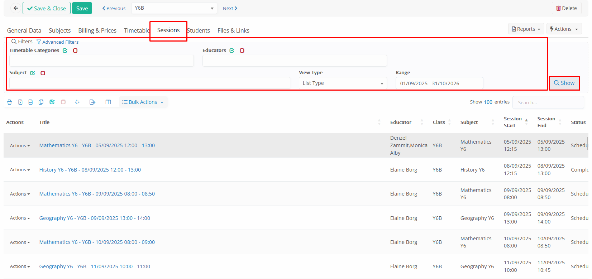Switch to the Billing & Prices tab
The height and width of the screenshot is (279, 592).
point(97,30)
